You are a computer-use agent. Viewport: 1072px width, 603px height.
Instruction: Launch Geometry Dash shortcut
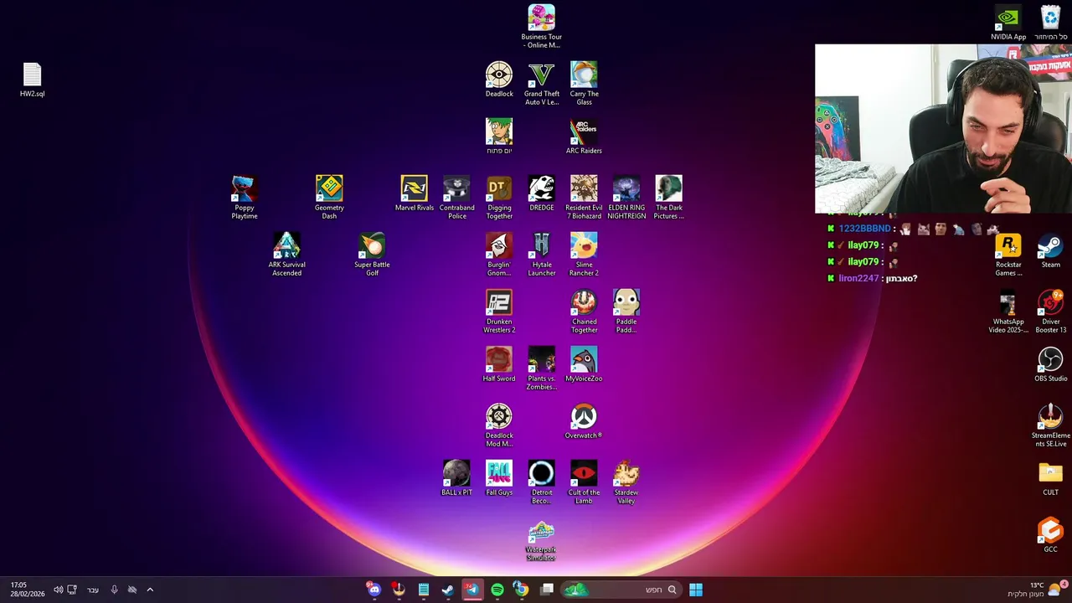pos(329,197)
